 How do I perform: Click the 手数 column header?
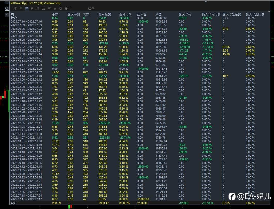(x=55, y=14)
